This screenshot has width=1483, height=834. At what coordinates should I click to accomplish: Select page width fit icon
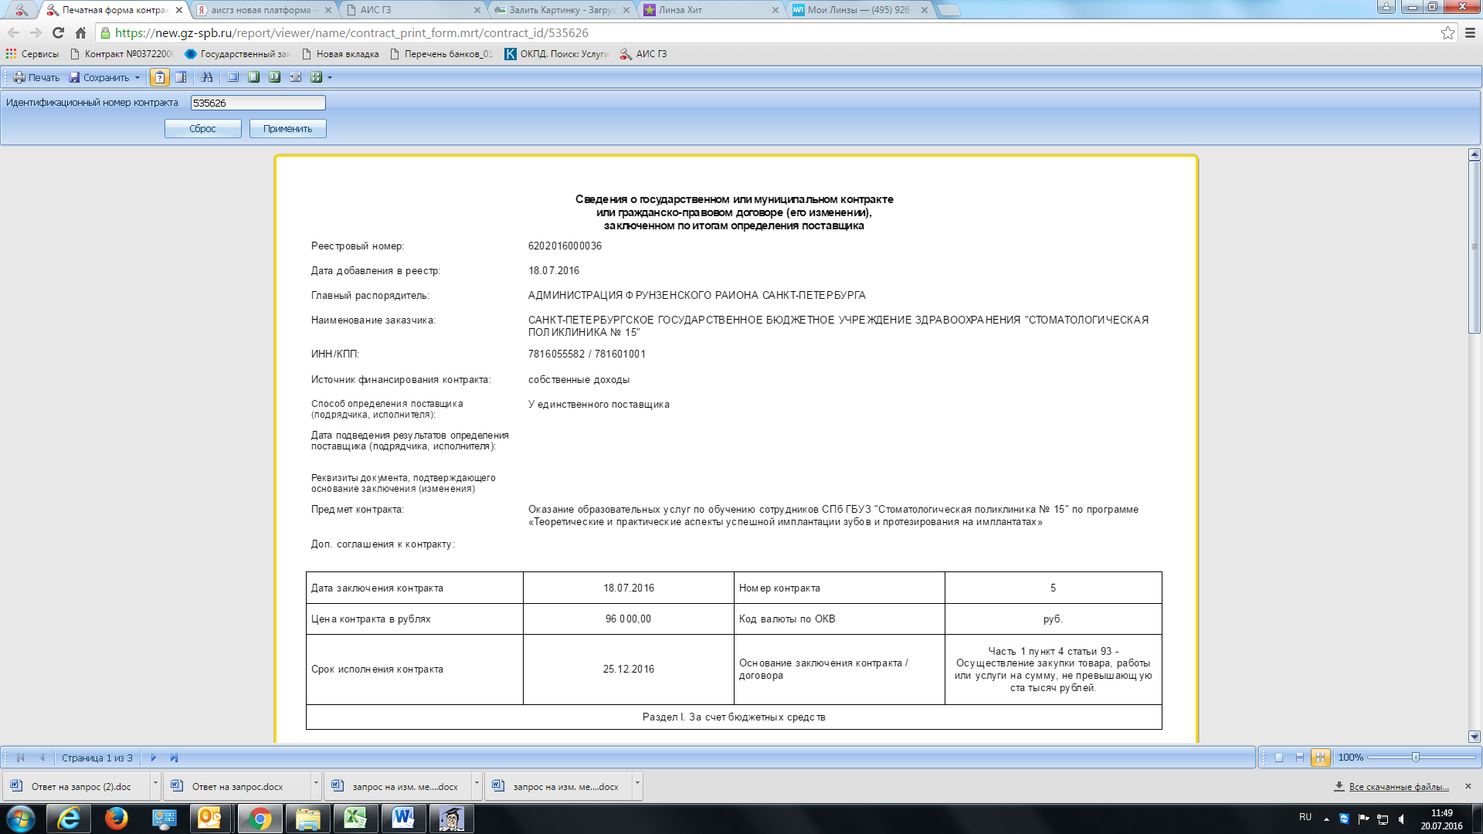pyautogui.click(x=295, y=77)
